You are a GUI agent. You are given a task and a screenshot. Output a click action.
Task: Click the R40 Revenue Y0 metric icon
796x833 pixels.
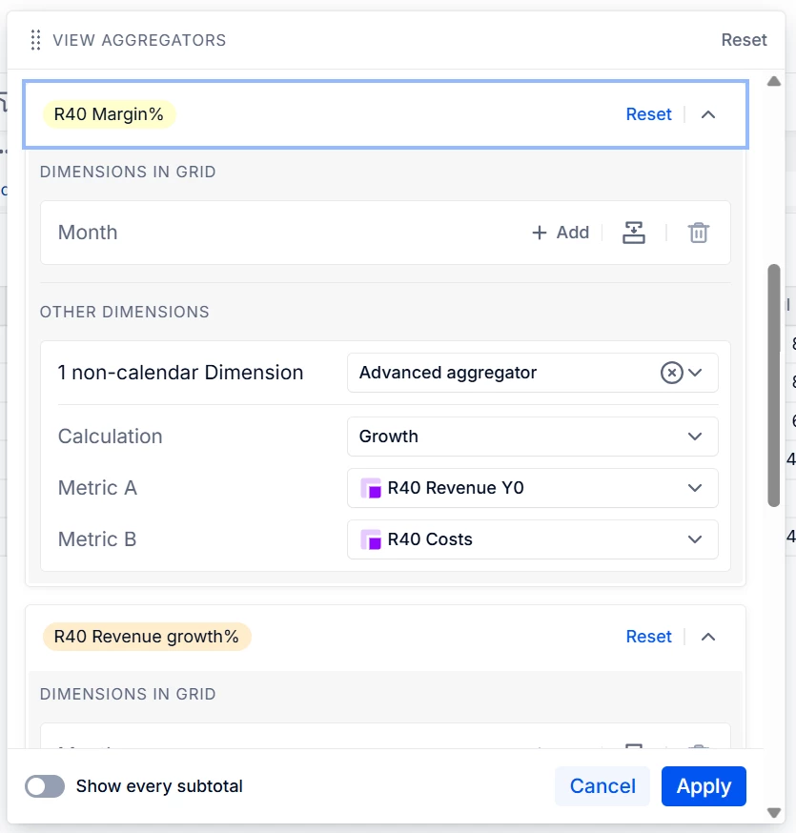pyautogui.click(x=371, y=488)
